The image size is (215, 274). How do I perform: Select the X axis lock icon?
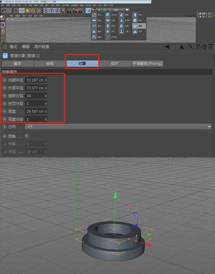point(46,11)
